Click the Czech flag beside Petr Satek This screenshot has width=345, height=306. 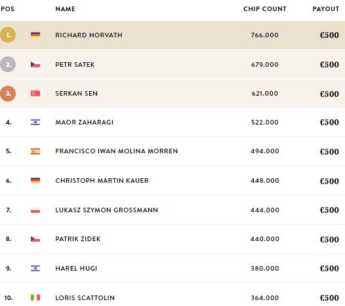(35, 64)
